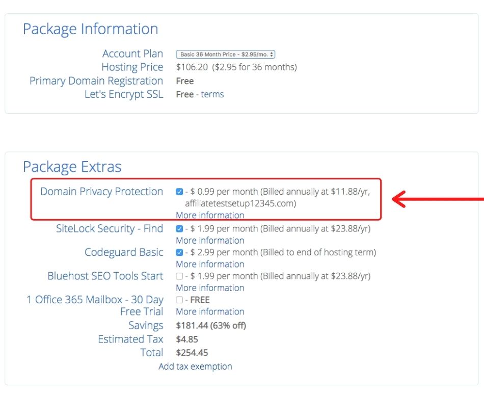
Task: Uncheck Codeguard Basic checkbox
Action: pyautogui.click(x=179, y=253)
